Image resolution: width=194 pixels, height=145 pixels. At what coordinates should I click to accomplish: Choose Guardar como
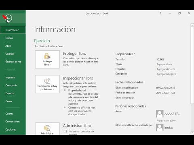pos(13,62)
